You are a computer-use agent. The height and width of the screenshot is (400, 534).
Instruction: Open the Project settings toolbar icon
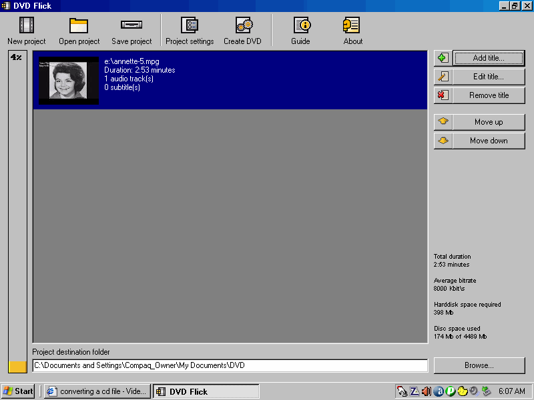click(x=190, y=25)
